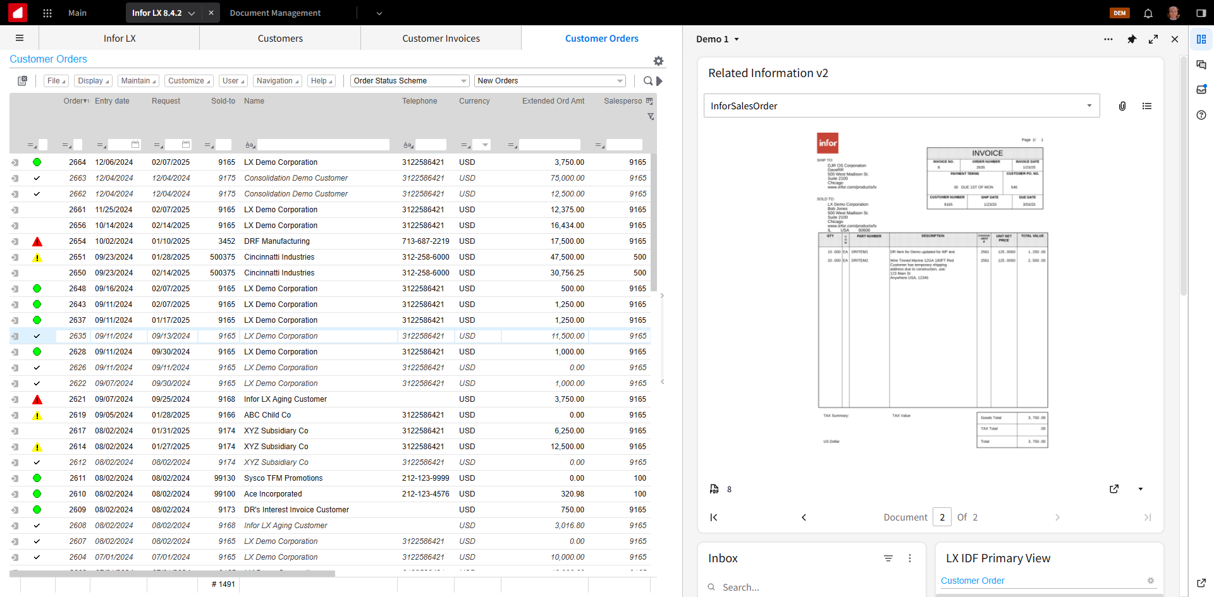
Task: Open the chat icon on right sidebar
Action: click(1201, 64)
